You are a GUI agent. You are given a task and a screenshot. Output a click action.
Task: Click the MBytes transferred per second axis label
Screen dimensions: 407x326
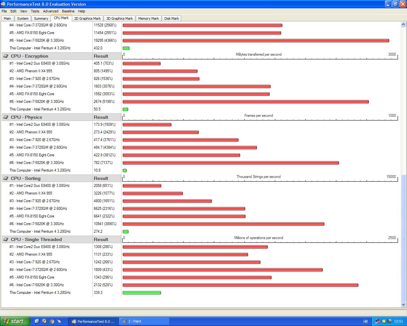(x=259, y=54)
